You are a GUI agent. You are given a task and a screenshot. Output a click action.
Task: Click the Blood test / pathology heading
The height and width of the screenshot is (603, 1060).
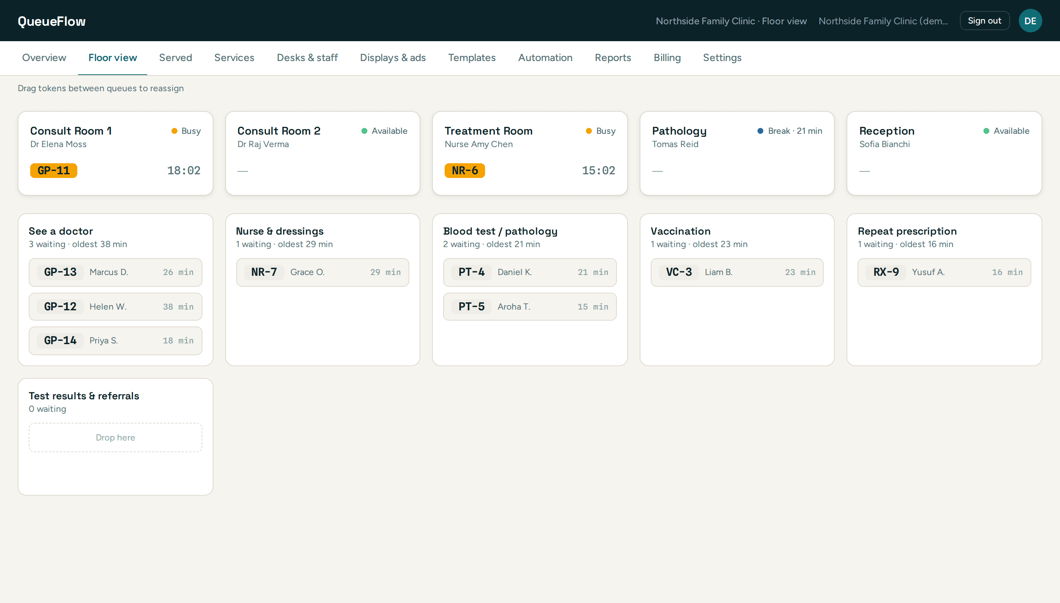point(500,231)
